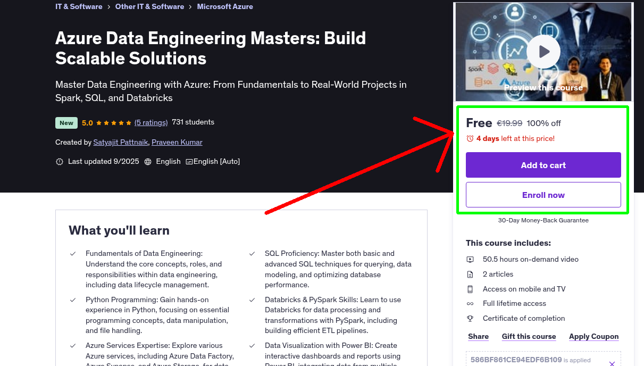The height and width of the screenshot is (366, 644).
Task: Click the 'English [Auto]' captions text
Action: click(x=217, y=162)
